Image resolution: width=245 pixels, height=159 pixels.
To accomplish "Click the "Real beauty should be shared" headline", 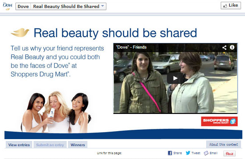I will click(x=115, y=33).
